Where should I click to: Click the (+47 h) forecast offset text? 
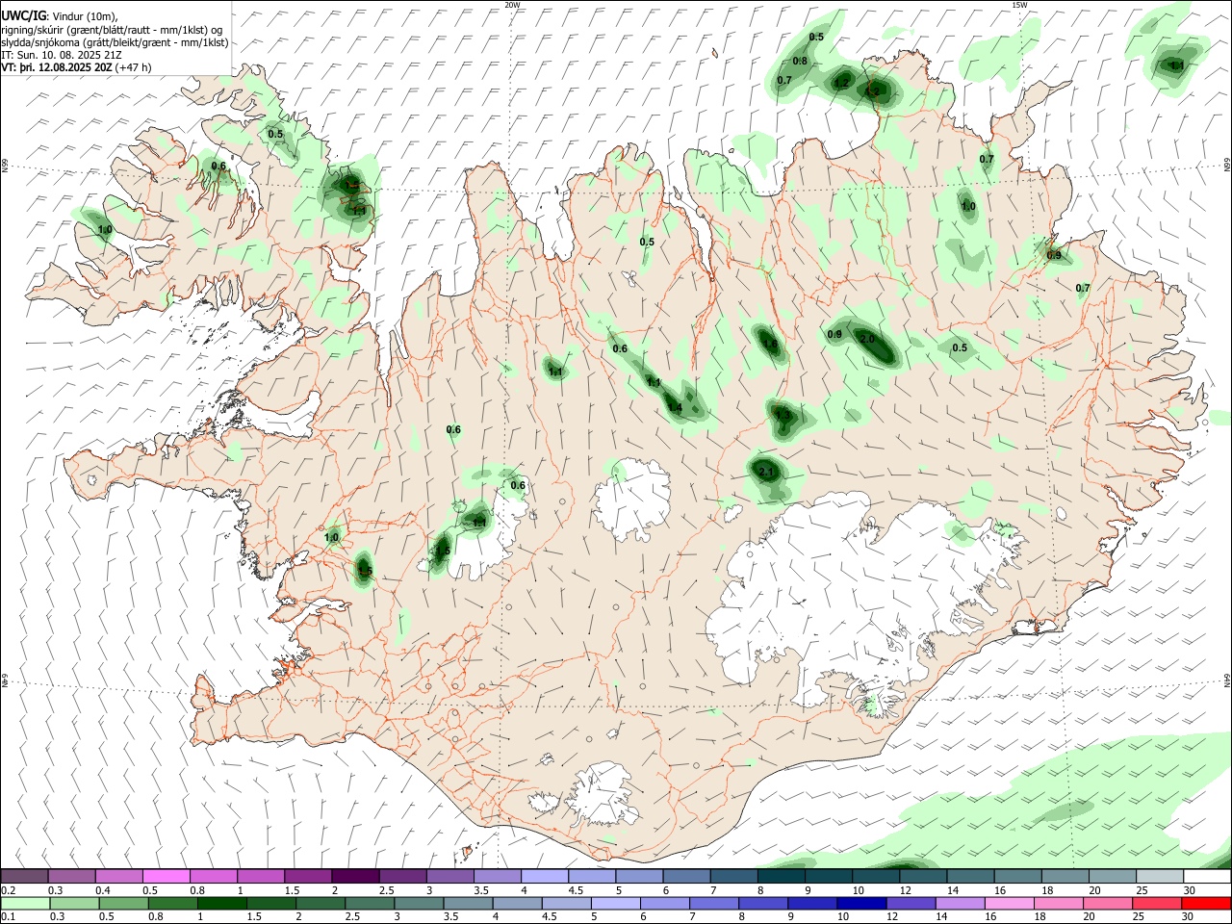[133, 67]
